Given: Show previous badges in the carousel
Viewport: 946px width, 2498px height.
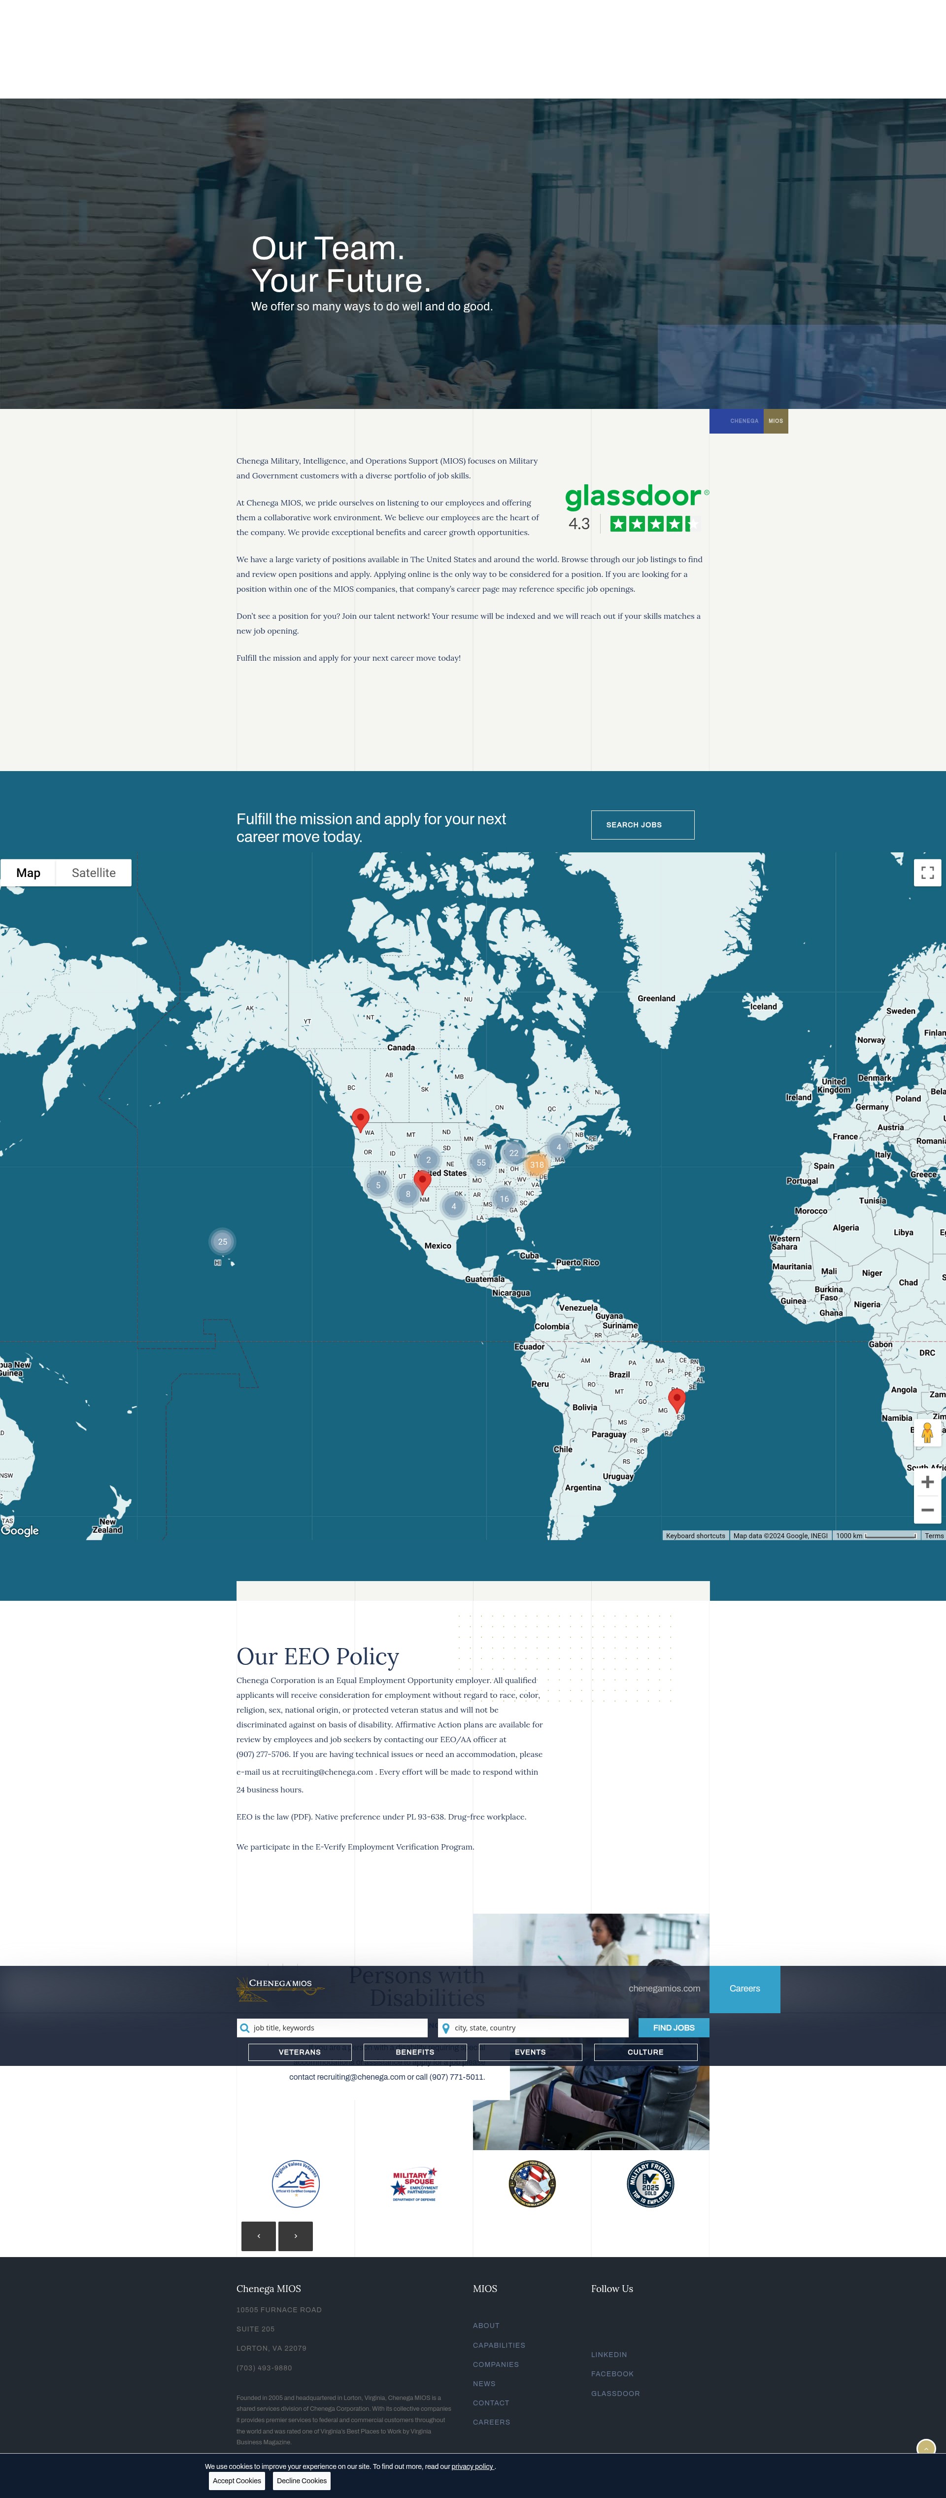Looking at the screenshot, I should 259,2236.
